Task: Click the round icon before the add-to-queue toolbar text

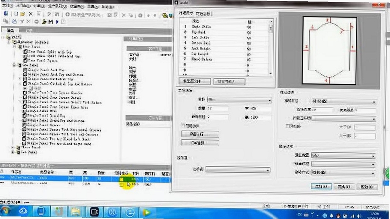Action: pyautogui.click(x=67, y=15)
